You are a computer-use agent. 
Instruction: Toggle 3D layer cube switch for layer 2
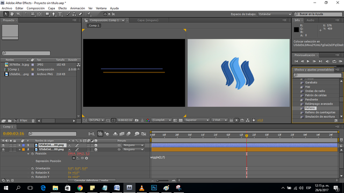tap(96, 150)
